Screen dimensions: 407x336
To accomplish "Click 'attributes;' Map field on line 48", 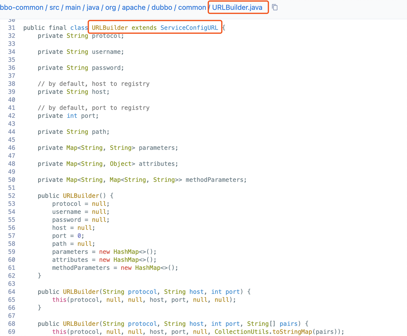I will (x=158, y=164).
